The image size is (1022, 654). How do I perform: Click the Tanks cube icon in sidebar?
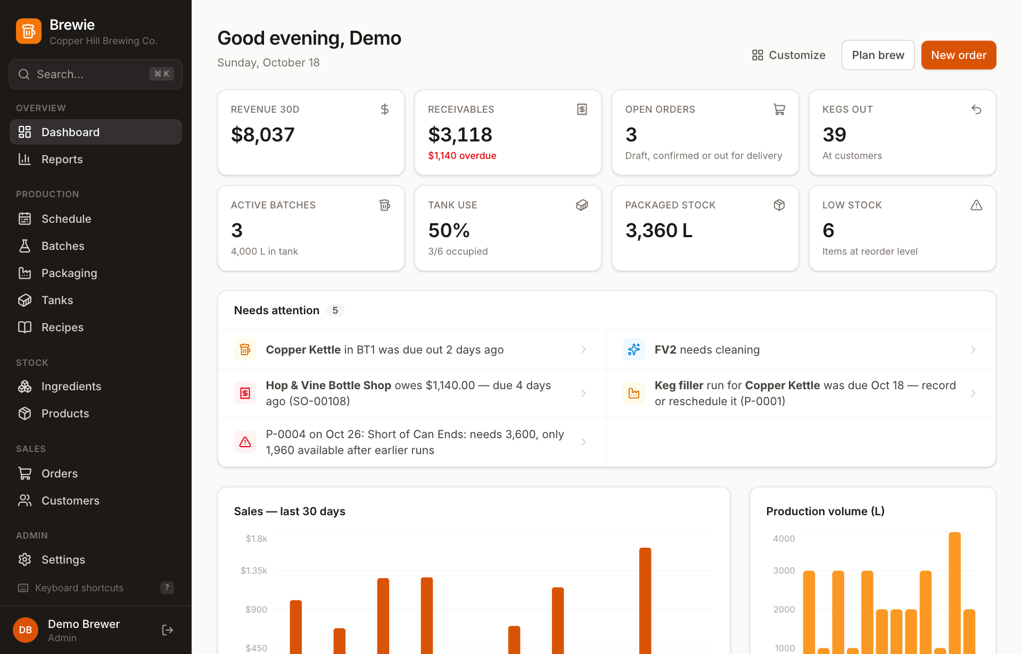[x=25, y=300]
